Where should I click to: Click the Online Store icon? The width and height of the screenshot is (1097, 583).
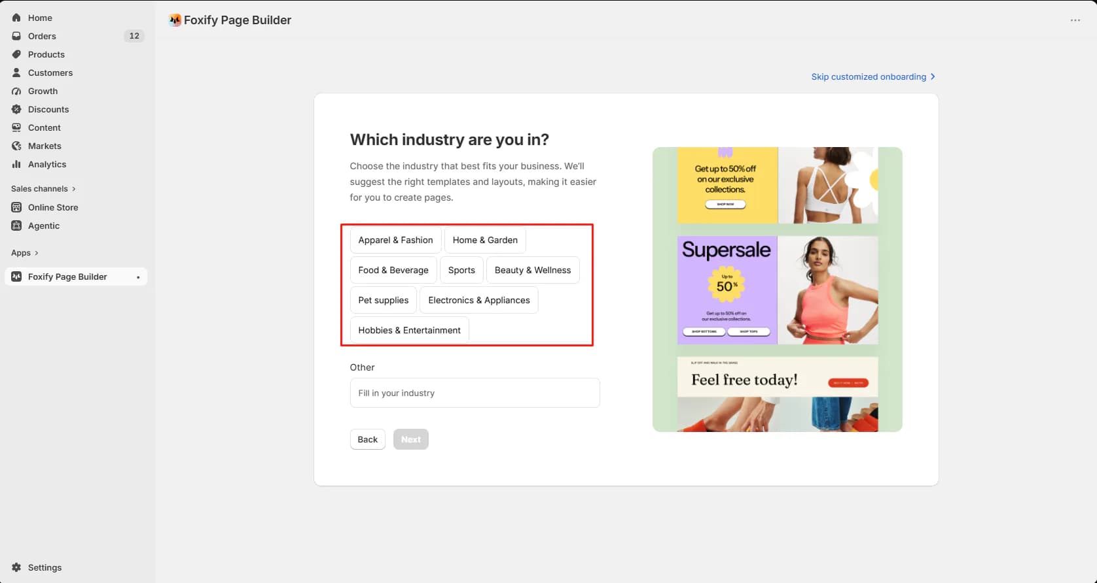16,207
